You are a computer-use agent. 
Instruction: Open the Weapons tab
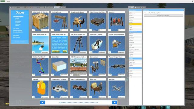pyautogui.click(x=22, y=7)
